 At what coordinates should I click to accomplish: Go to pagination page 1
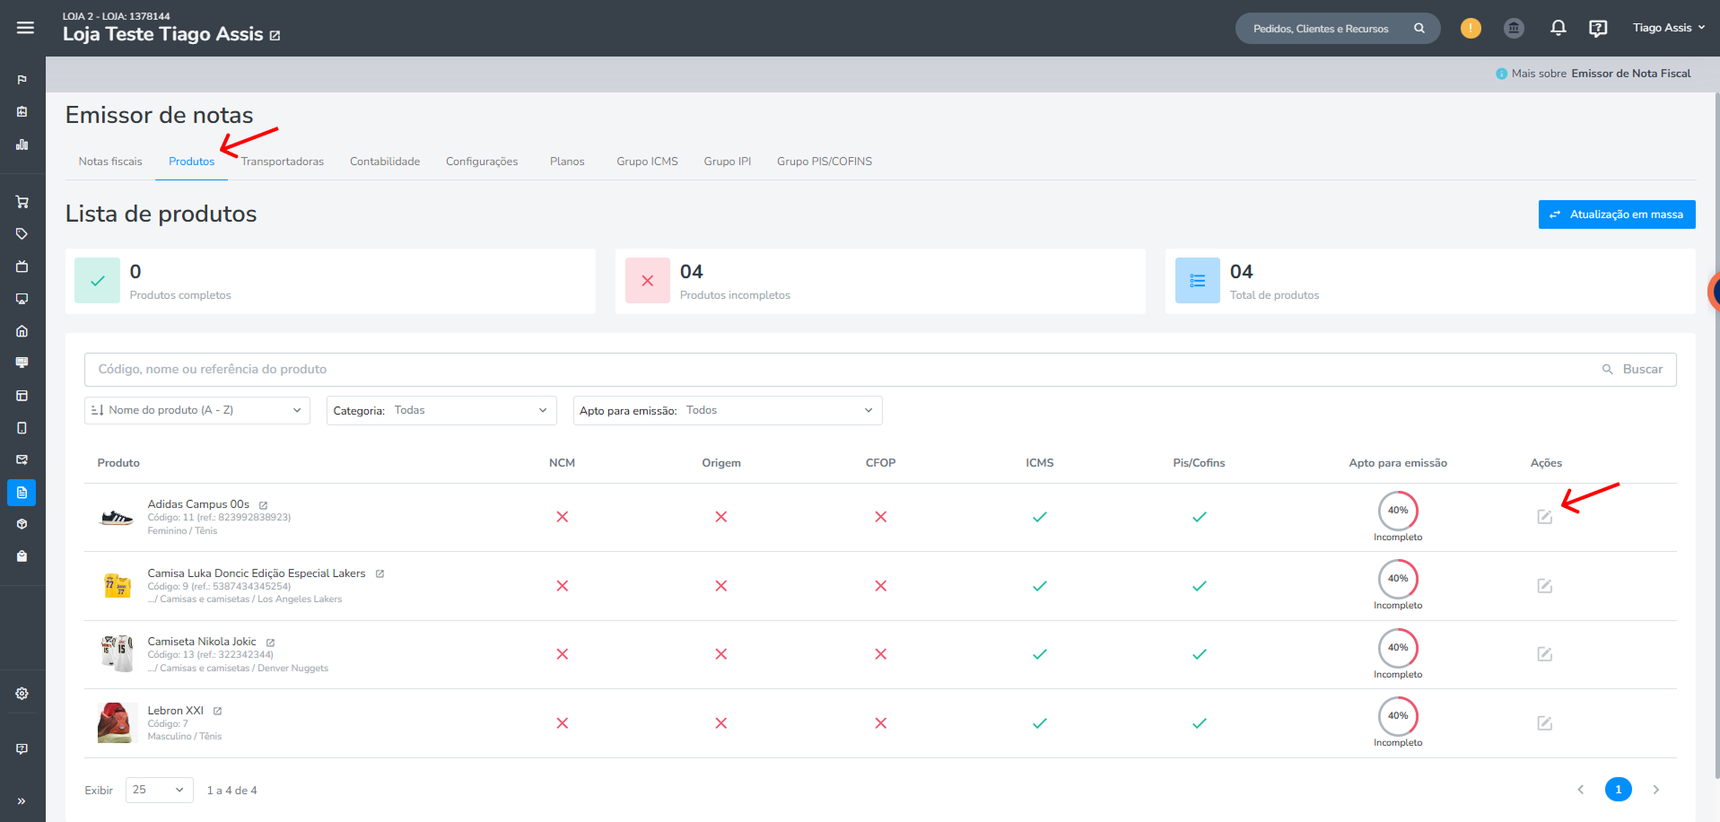tap(1618, 790)
